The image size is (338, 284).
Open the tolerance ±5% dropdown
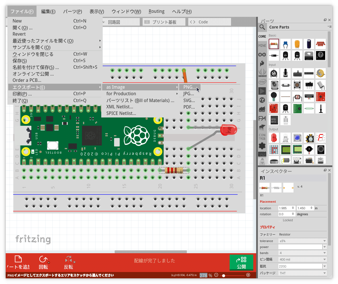click(302, 241)
